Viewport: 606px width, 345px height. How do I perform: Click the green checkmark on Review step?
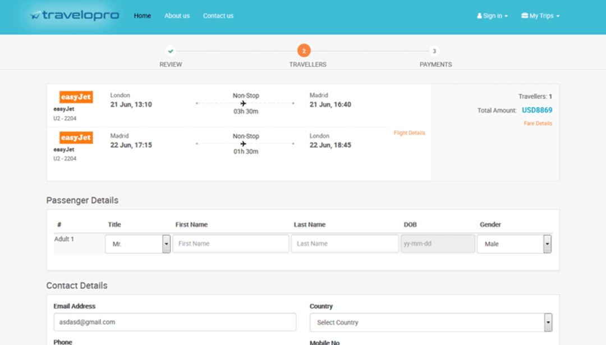171,51
